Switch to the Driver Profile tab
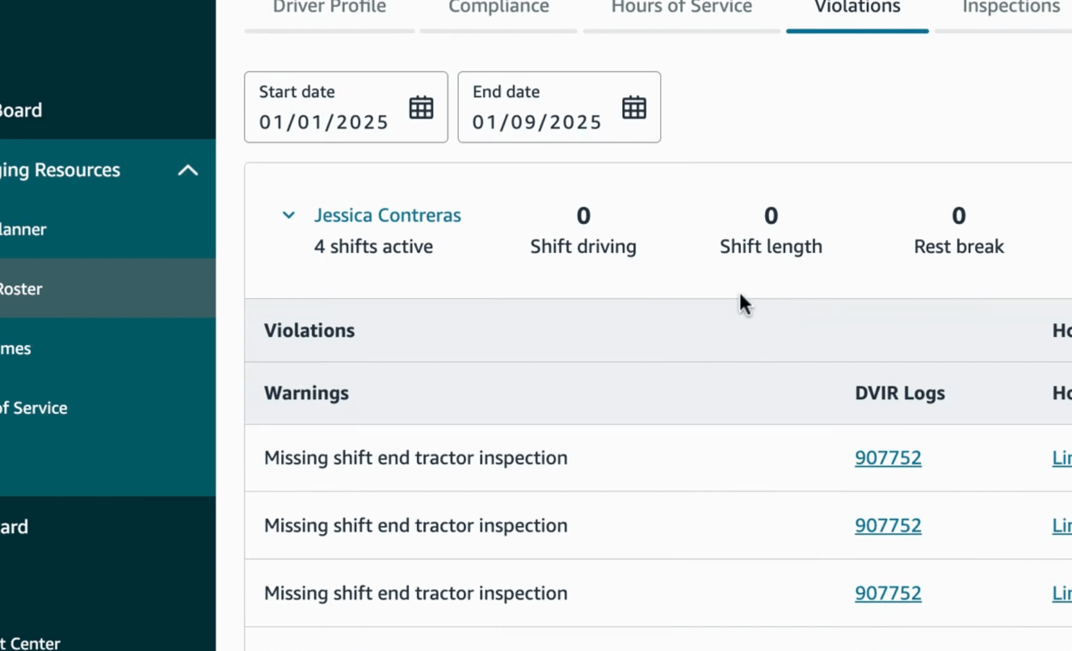 point(329,7)
